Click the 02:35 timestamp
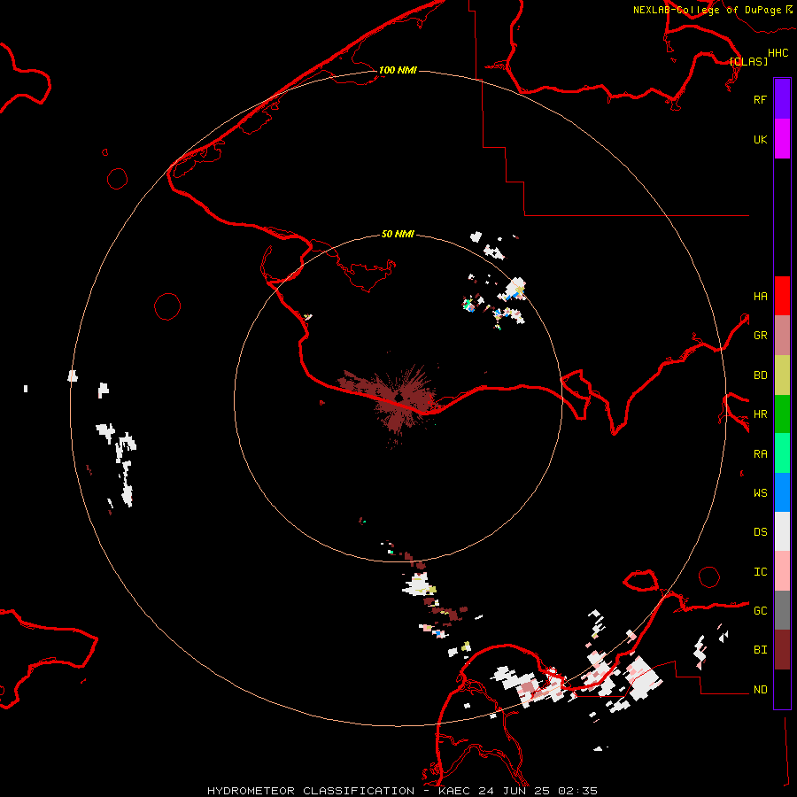The image size is (797, 797). pos(578,791)
